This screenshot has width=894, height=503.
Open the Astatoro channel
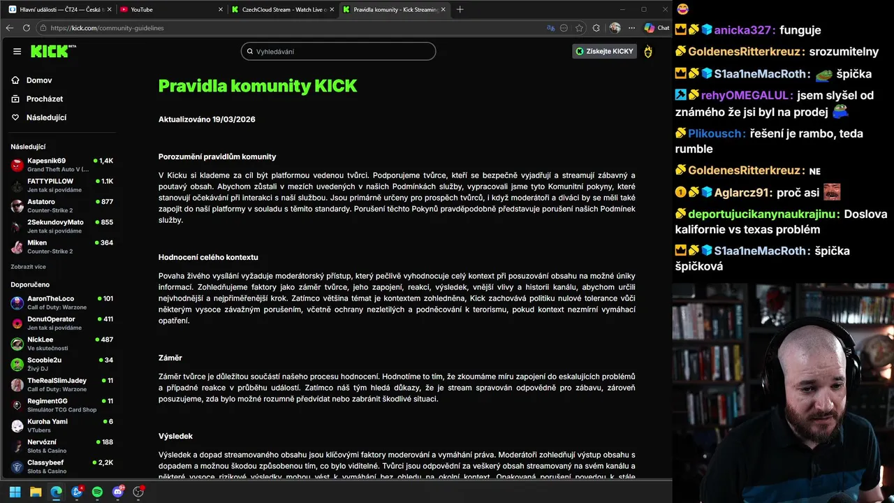point(61,205)
